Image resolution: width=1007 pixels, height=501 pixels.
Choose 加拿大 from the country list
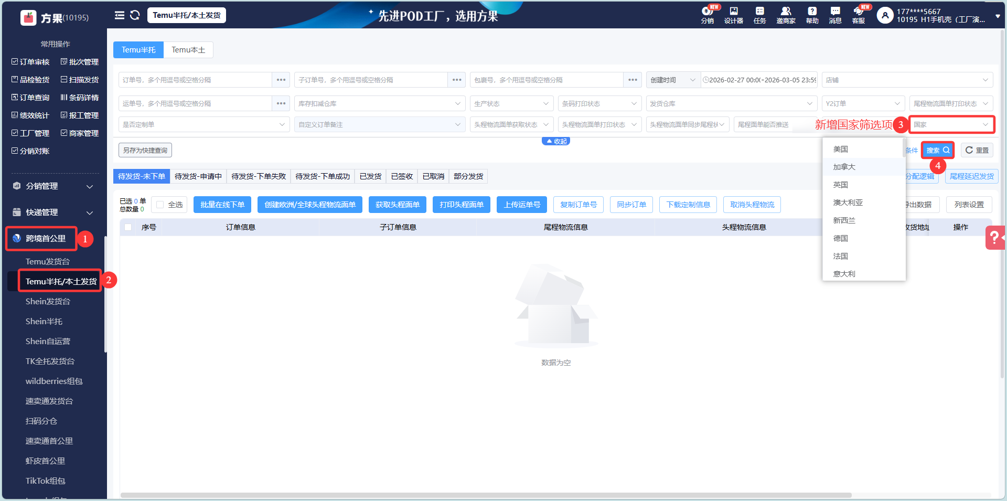pos(863,167)
